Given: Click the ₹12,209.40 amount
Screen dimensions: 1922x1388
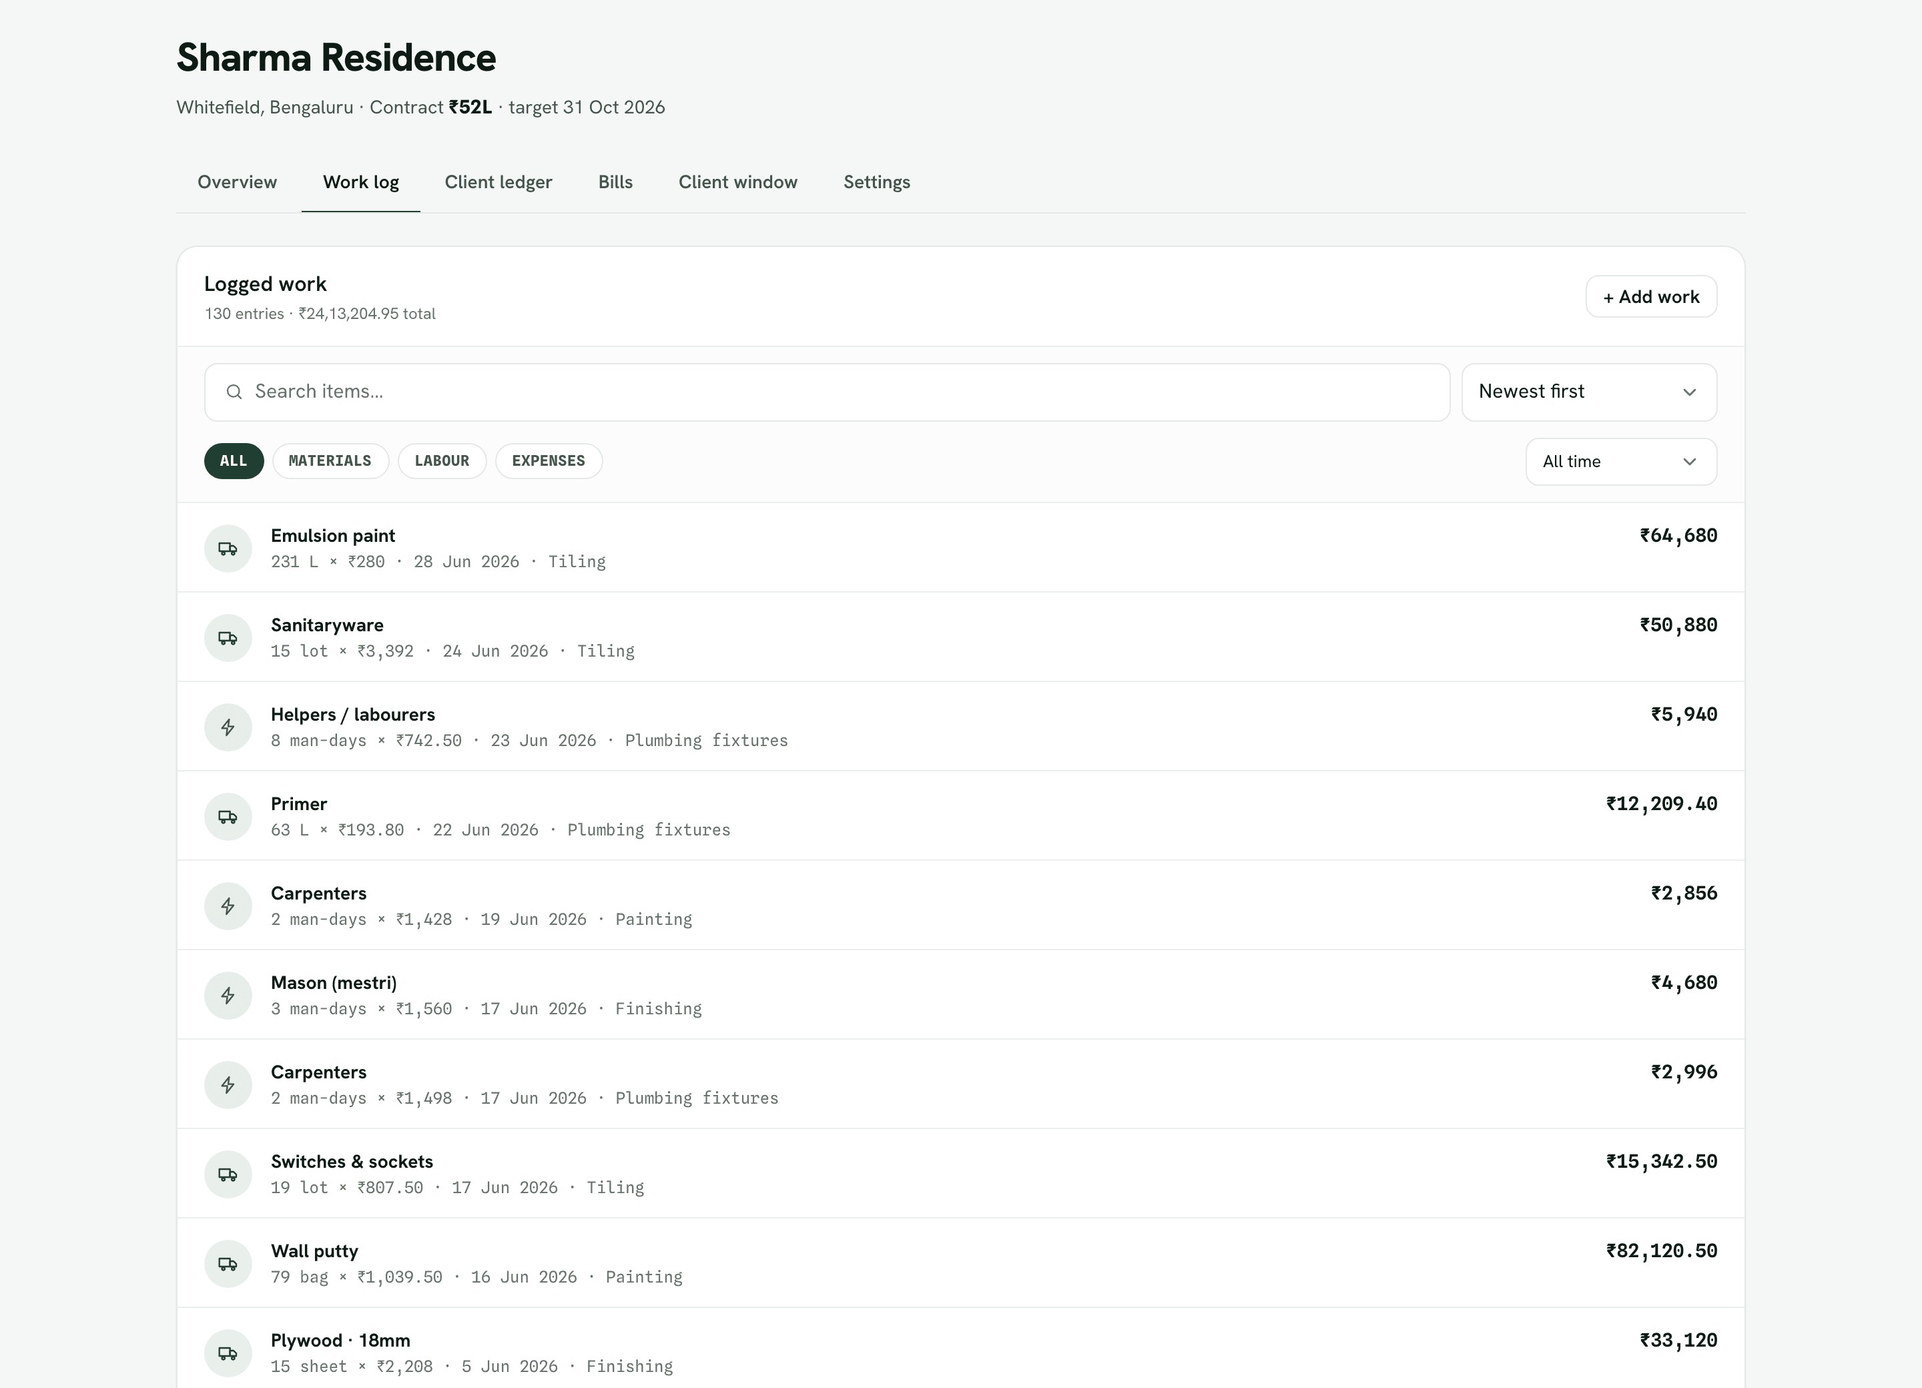Looking at the screenshot, I should [x=1662, y=804].
